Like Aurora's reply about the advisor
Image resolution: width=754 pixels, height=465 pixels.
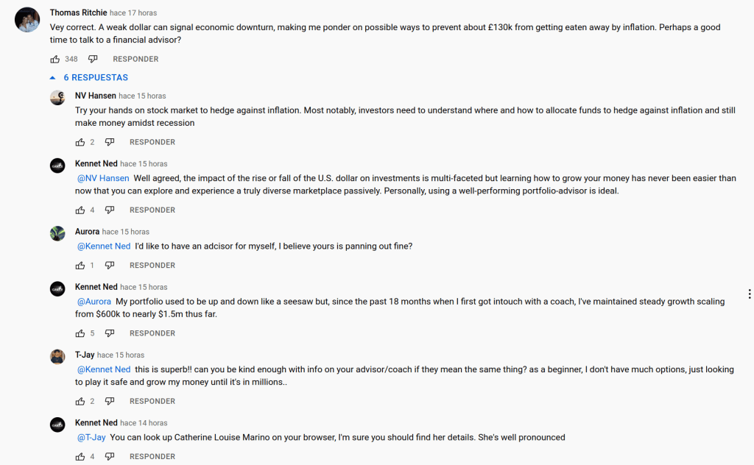(x=80, y=265)
